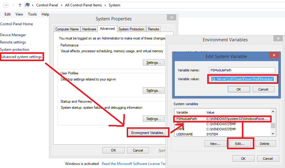This screenshot has height=168, width=285.
Task: Select PSModulePath system variable row
Action: 222,119
